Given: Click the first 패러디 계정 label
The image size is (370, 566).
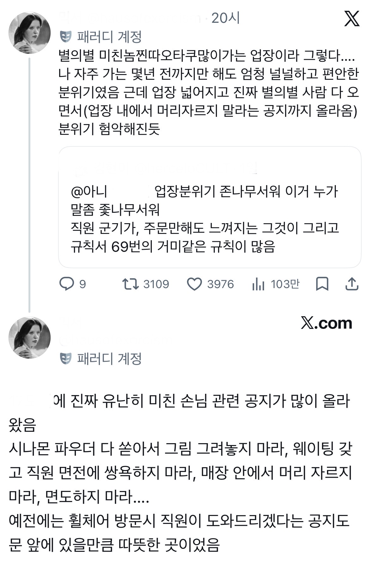Looking at the screenshot, I should pos(109,37).
